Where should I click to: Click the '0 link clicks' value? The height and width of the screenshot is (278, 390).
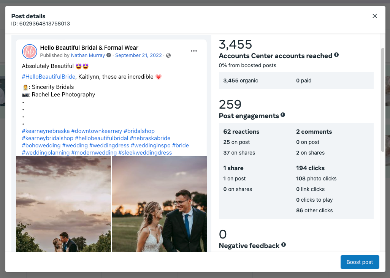click(x=310, y=189)
